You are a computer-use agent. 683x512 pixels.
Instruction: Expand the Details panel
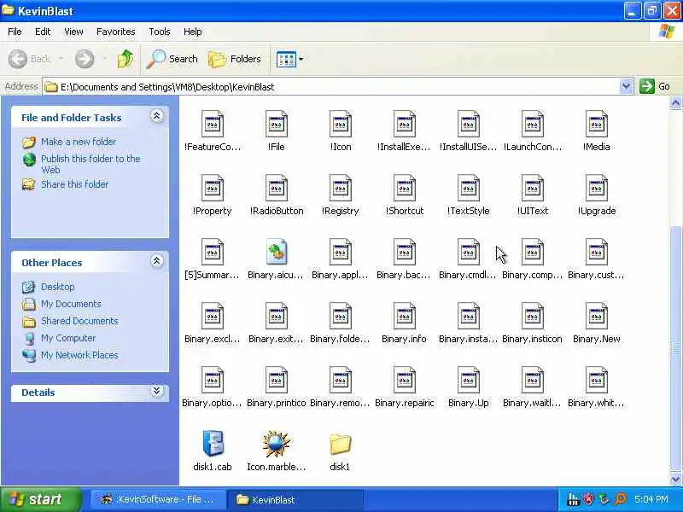pos(157,391)
